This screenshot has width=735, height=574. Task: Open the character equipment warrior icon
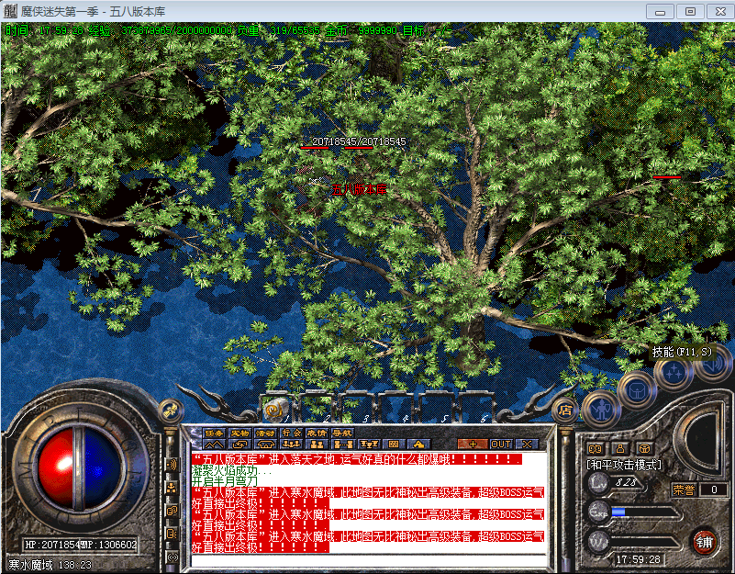click(x=601, y=411)
